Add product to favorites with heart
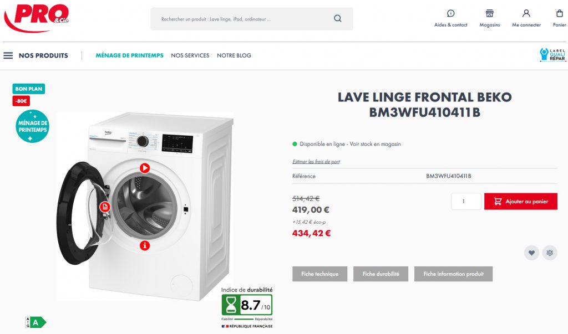The width and height of the screenshot is (568, 334). [531, 253]
